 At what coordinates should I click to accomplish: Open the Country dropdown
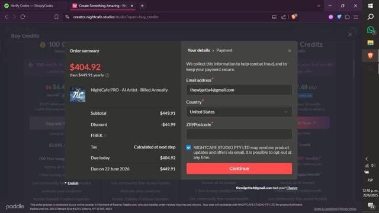coord(239,112)
